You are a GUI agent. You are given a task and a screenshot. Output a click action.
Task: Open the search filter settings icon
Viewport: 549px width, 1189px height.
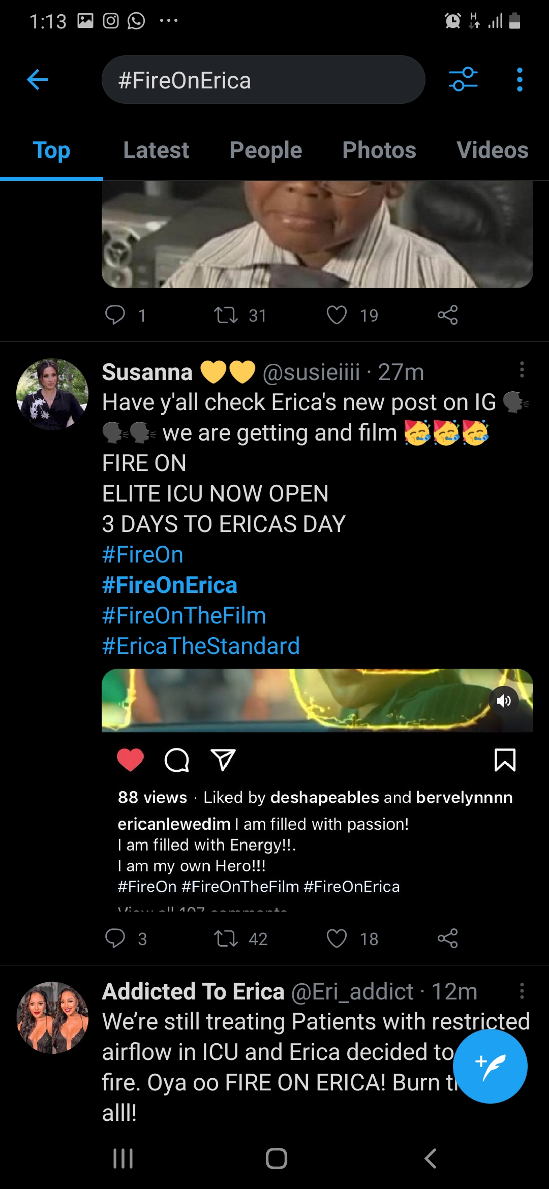463,80
